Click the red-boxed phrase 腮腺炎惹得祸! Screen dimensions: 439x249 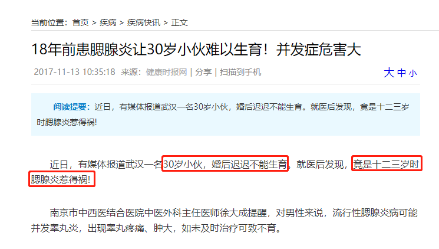[62, 179]
